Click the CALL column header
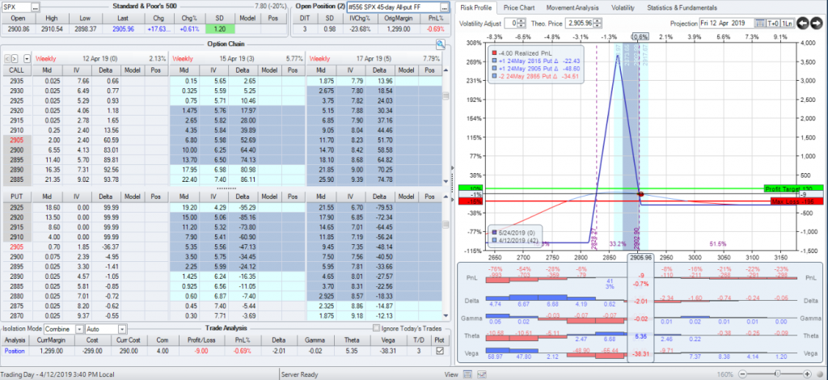 (17, 70)
